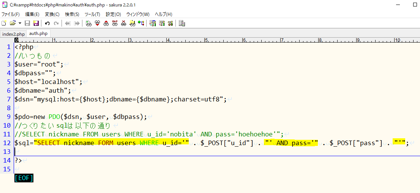The width and height of the screenshot is (420, 193).
Task: Click the jump history forward icon
Action: pyautogui.click(x=77, y=23)
